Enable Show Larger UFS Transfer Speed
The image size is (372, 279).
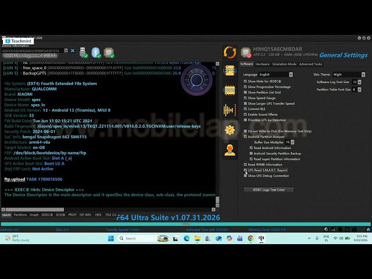(245, 103)
